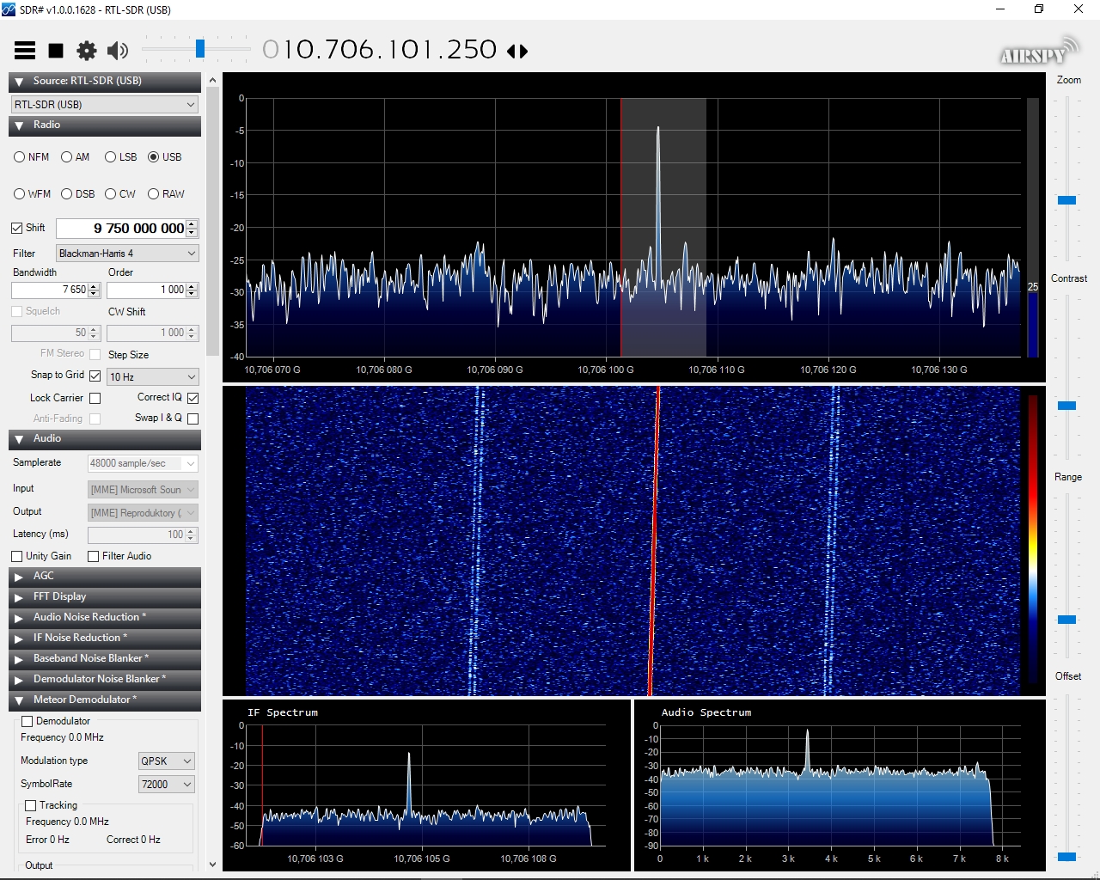1100x880 pixels.
Task: Open the QPSK modulation type dropdown
Action: pos(167,761)
